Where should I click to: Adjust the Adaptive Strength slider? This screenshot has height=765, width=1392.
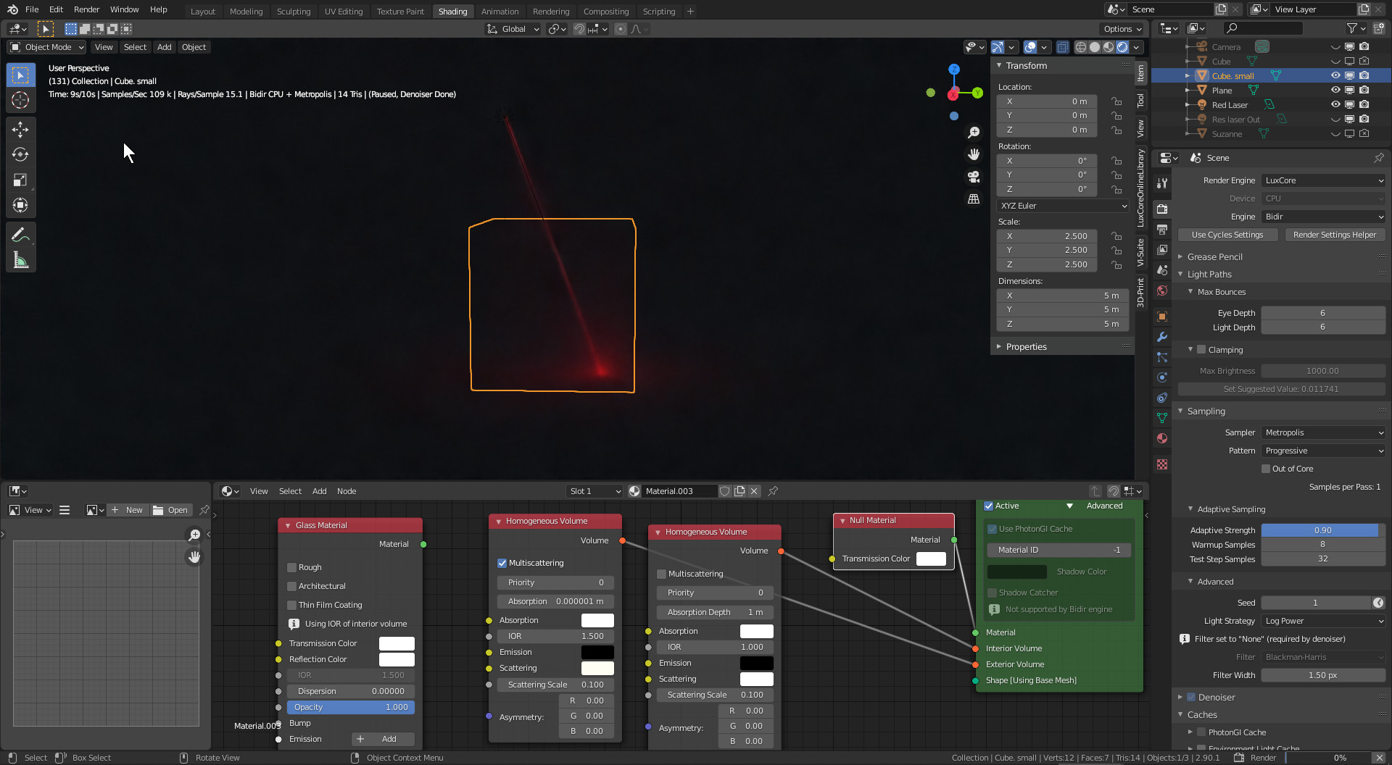tap(1322, 530)
